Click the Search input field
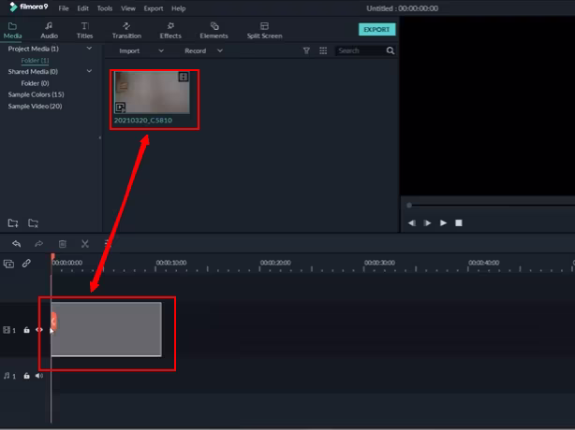This screenshot has height=430, width=575. point(361,50)
